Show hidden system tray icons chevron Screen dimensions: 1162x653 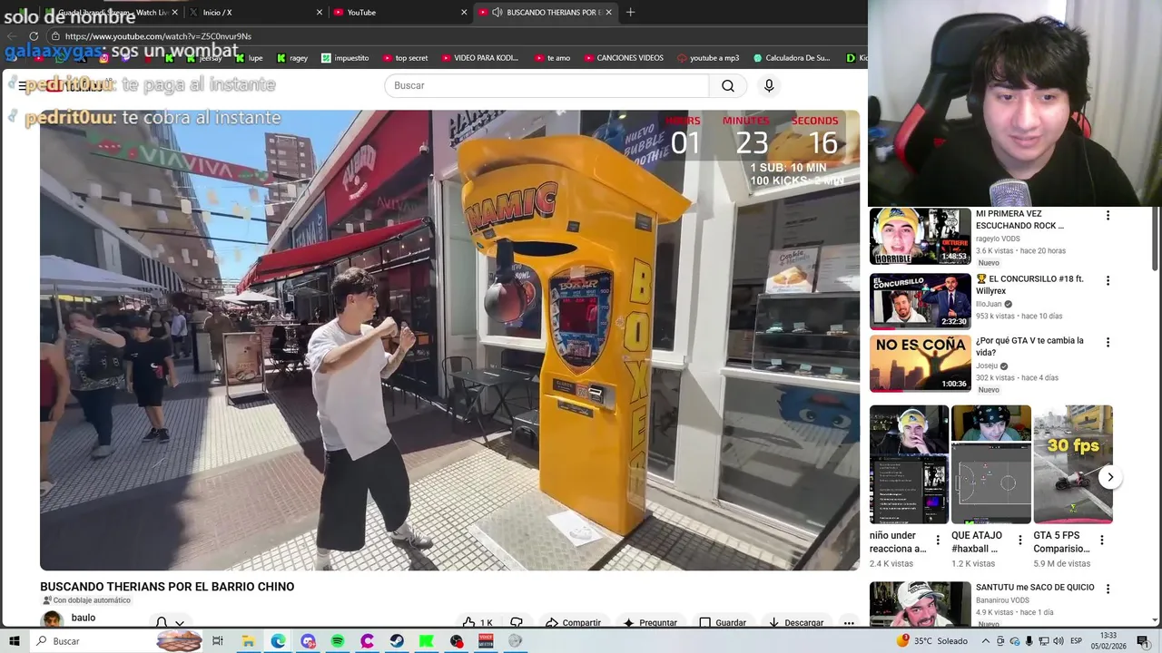pos(985,641)
